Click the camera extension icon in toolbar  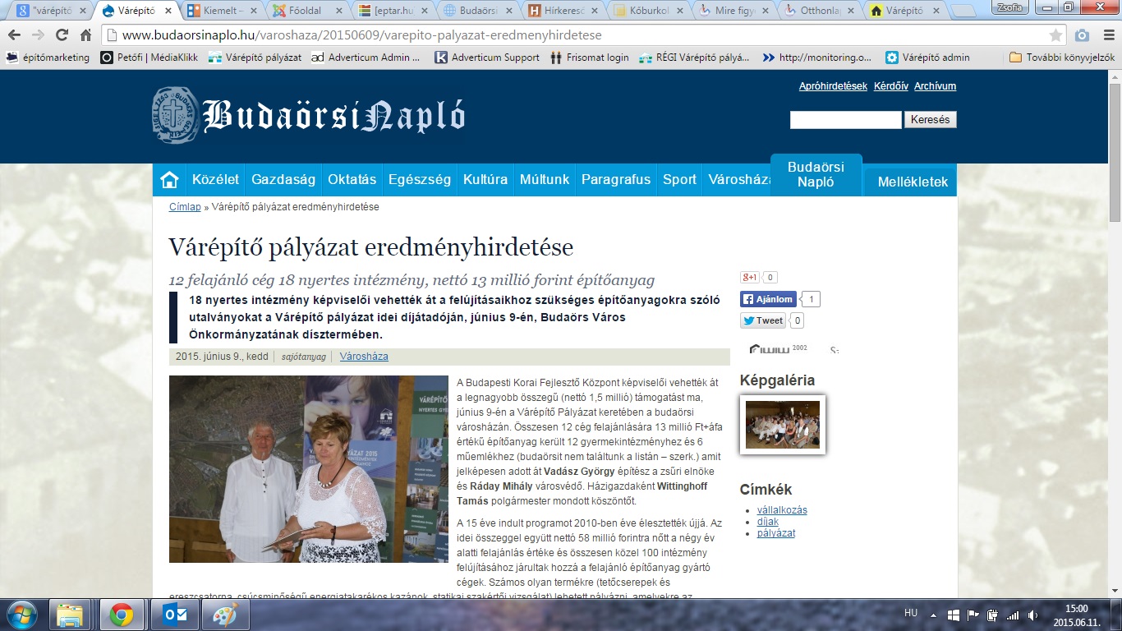click(1083, 35)
